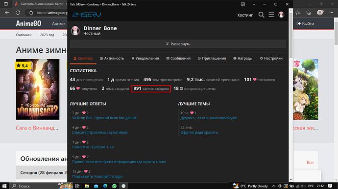Viewport: 338px width, 189px height.
Task: View site info lock icon in Edge
Action: 31,13
